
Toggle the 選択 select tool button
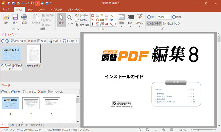[x=61, y=20]
